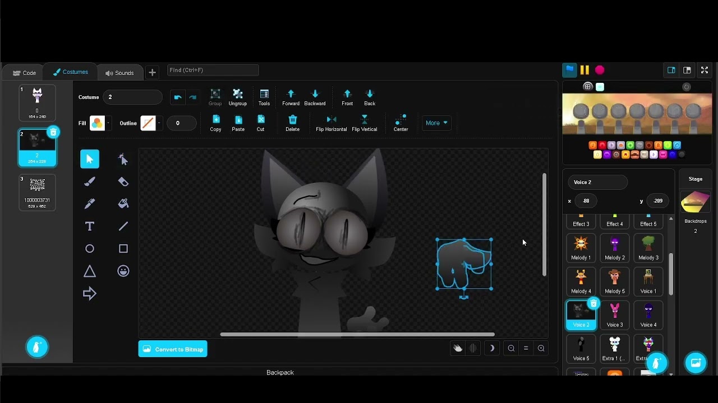Screen dimensions: 718x403
Task: Select the Arrow shape tool
Action: [90, 294]
